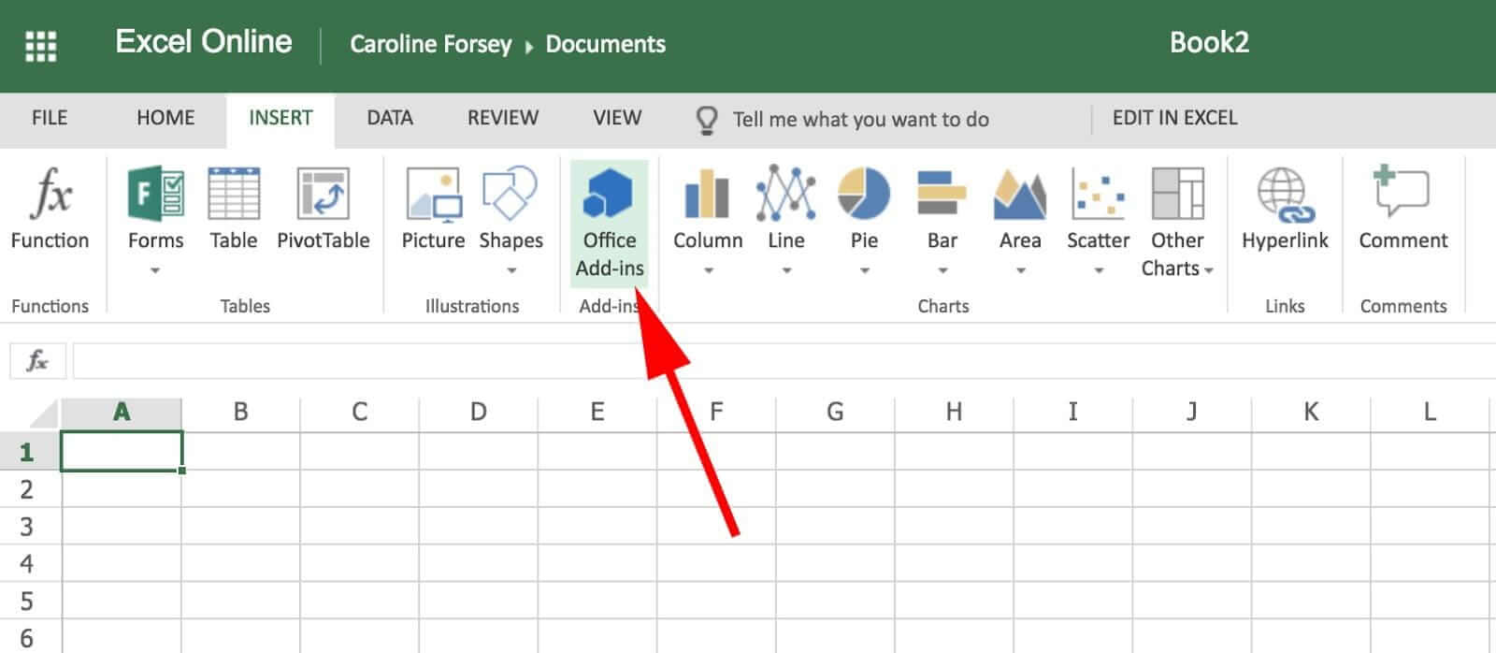Expand the Pie chart dropdown arrow
This screenshot has height=653, width=1496.
(864, 270)
